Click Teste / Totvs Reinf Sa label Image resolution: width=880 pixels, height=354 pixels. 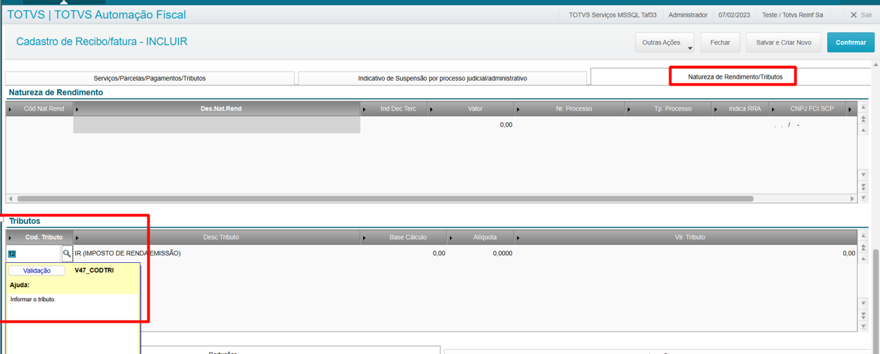(792, 15)
